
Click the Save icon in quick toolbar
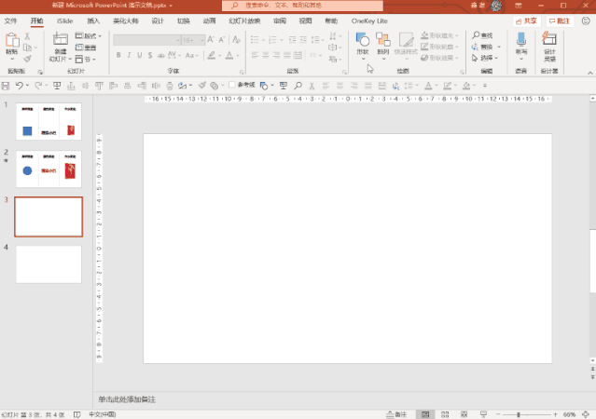pyautogui.click(x=7, y=86)
